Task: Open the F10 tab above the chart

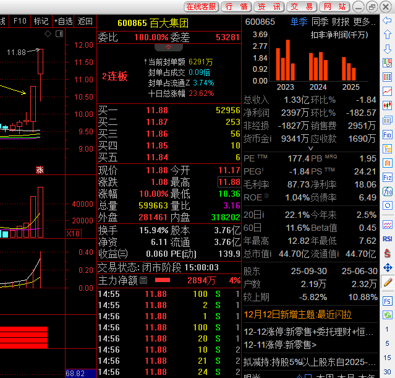Action: tap(20, 21)
